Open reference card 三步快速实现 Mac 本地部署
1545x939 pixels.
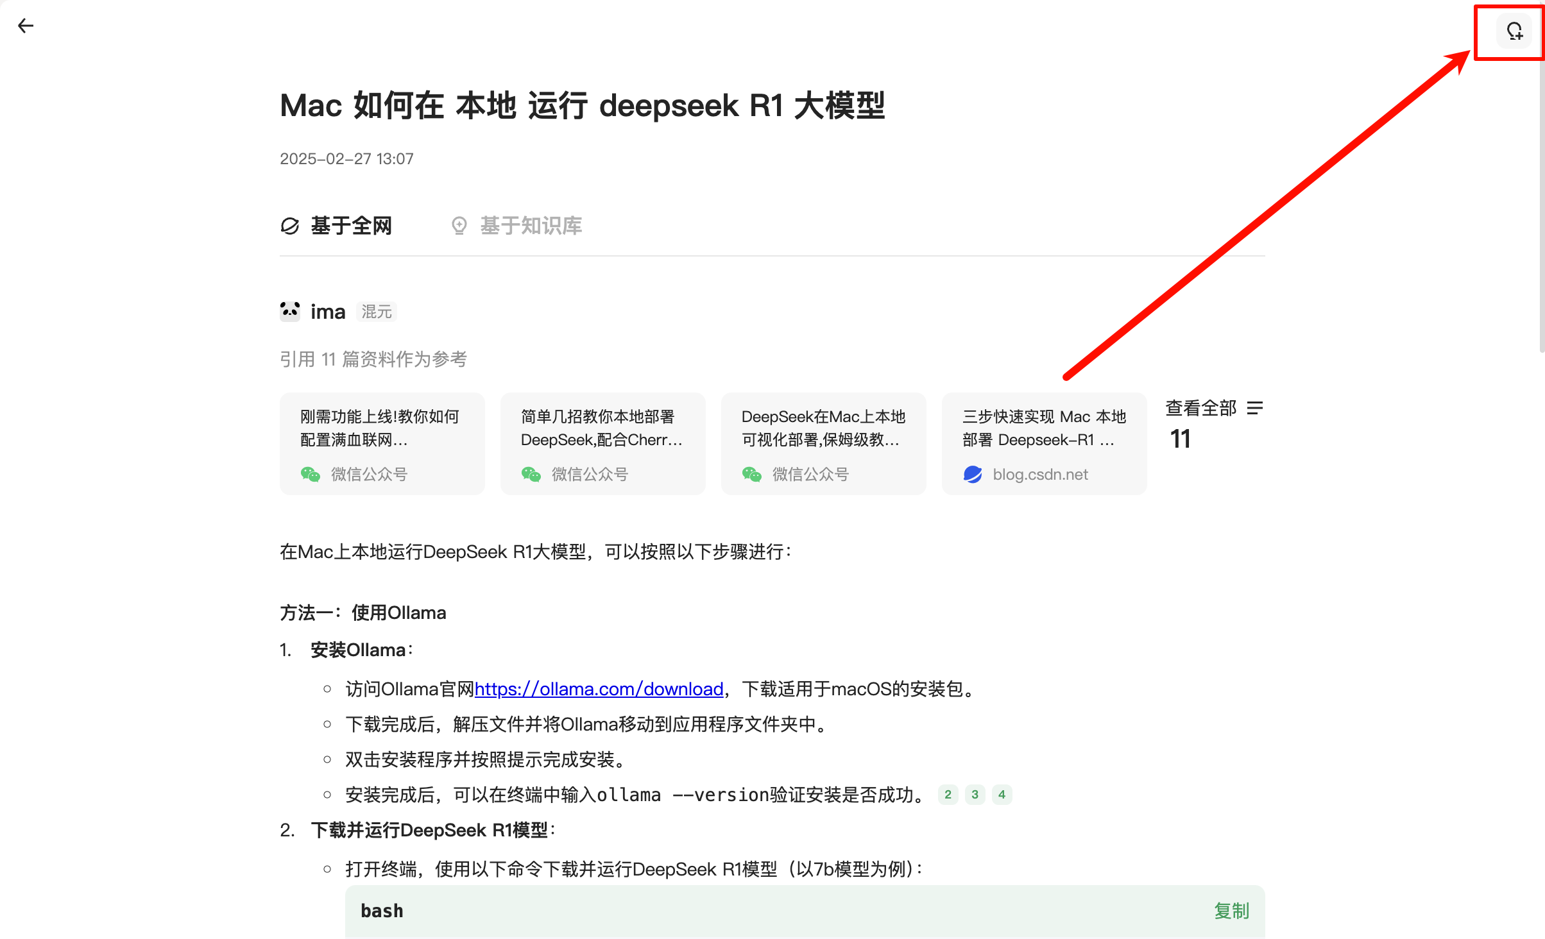pos(1044,443)
